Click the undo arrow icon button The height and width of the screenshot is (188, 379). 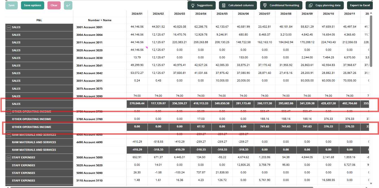point(68,5)
